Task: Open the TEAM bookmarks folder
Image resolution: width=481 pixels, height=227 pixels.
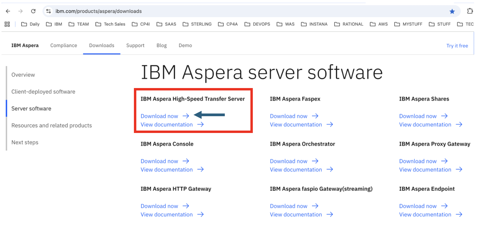Action: pos(79,24)
